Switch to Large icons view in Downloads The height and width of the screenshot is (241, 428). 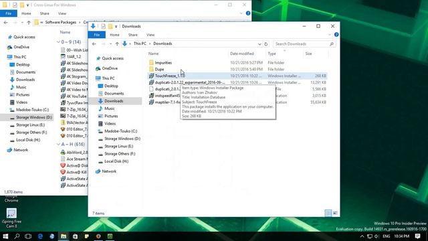(335, 213)
